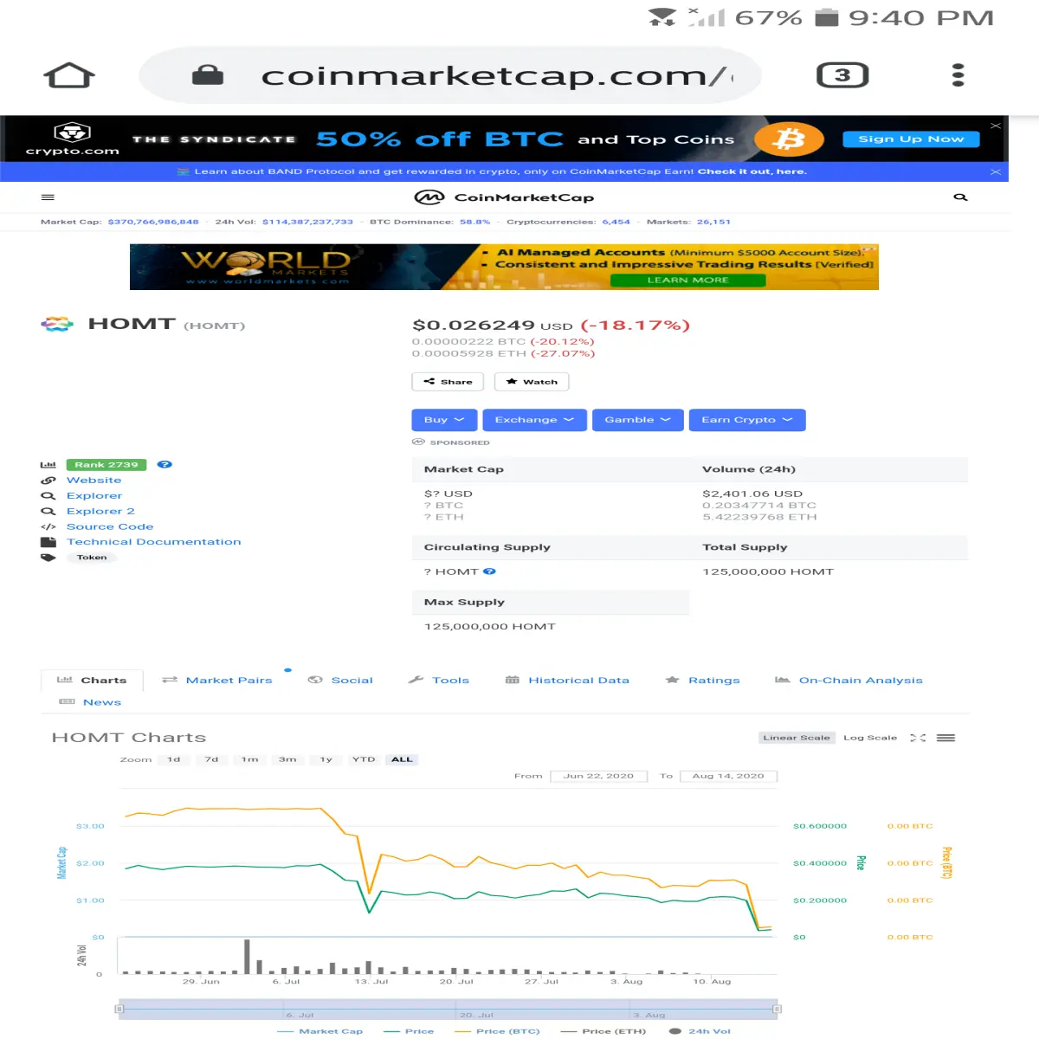This screenshot has width=1039, height=1039.
Task: Enable Linear Scale on the chart
Action: click(797, 738)
